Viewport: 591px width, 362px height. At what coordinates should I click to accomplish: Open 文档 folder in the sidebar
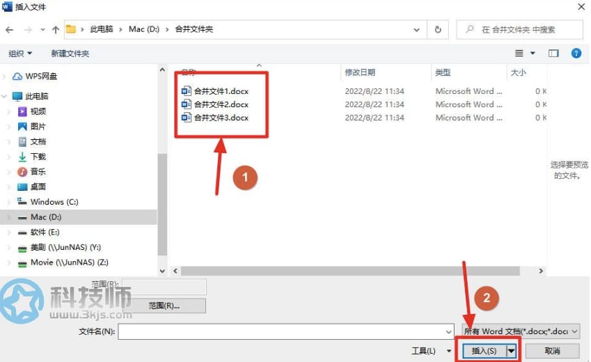(x=38, y=141)
